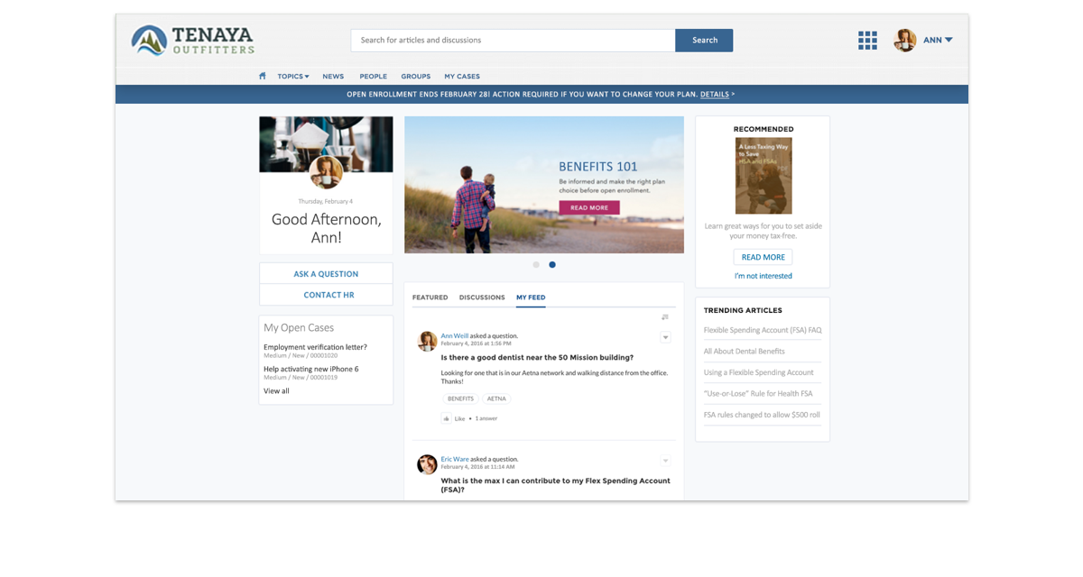The height and width of the screenshot is (577, 1083).
Task: Select the first carousel dot indicator
Action: tap(536, 265)
